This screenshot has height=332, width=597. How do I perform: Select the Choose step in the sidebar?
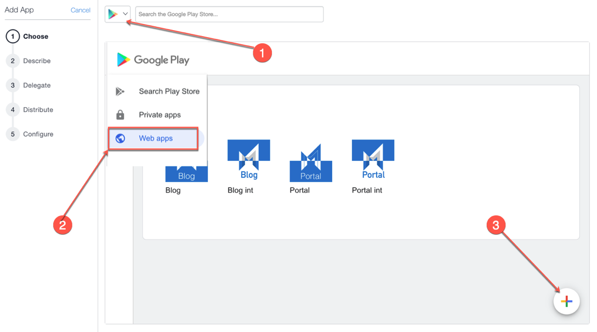[12, 36]
